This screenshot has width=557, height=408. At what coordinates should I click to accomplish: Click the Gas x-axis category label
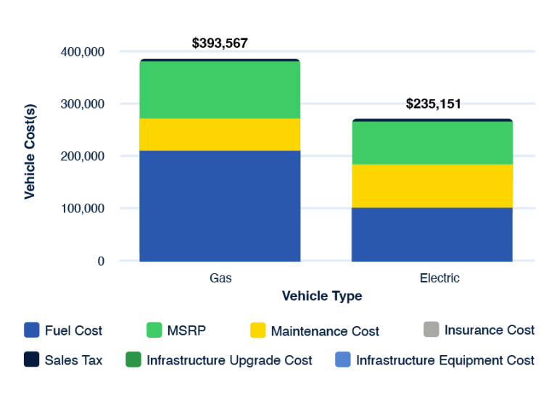220,278
